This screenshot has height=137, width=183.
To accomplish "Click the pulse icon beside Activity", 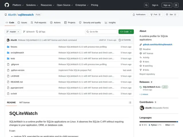I will [141, 57].
